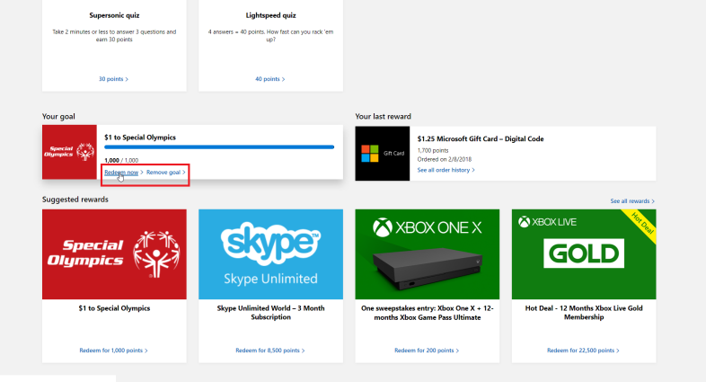Click the Redeem now link

pos(123,172)
